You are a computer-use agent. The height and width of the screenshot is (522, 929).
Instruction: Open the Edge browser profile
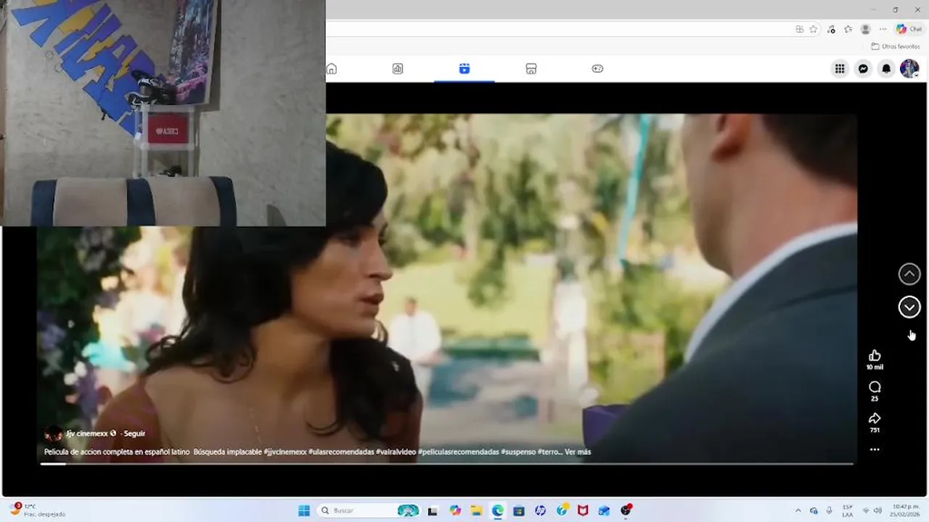point(865,29)
